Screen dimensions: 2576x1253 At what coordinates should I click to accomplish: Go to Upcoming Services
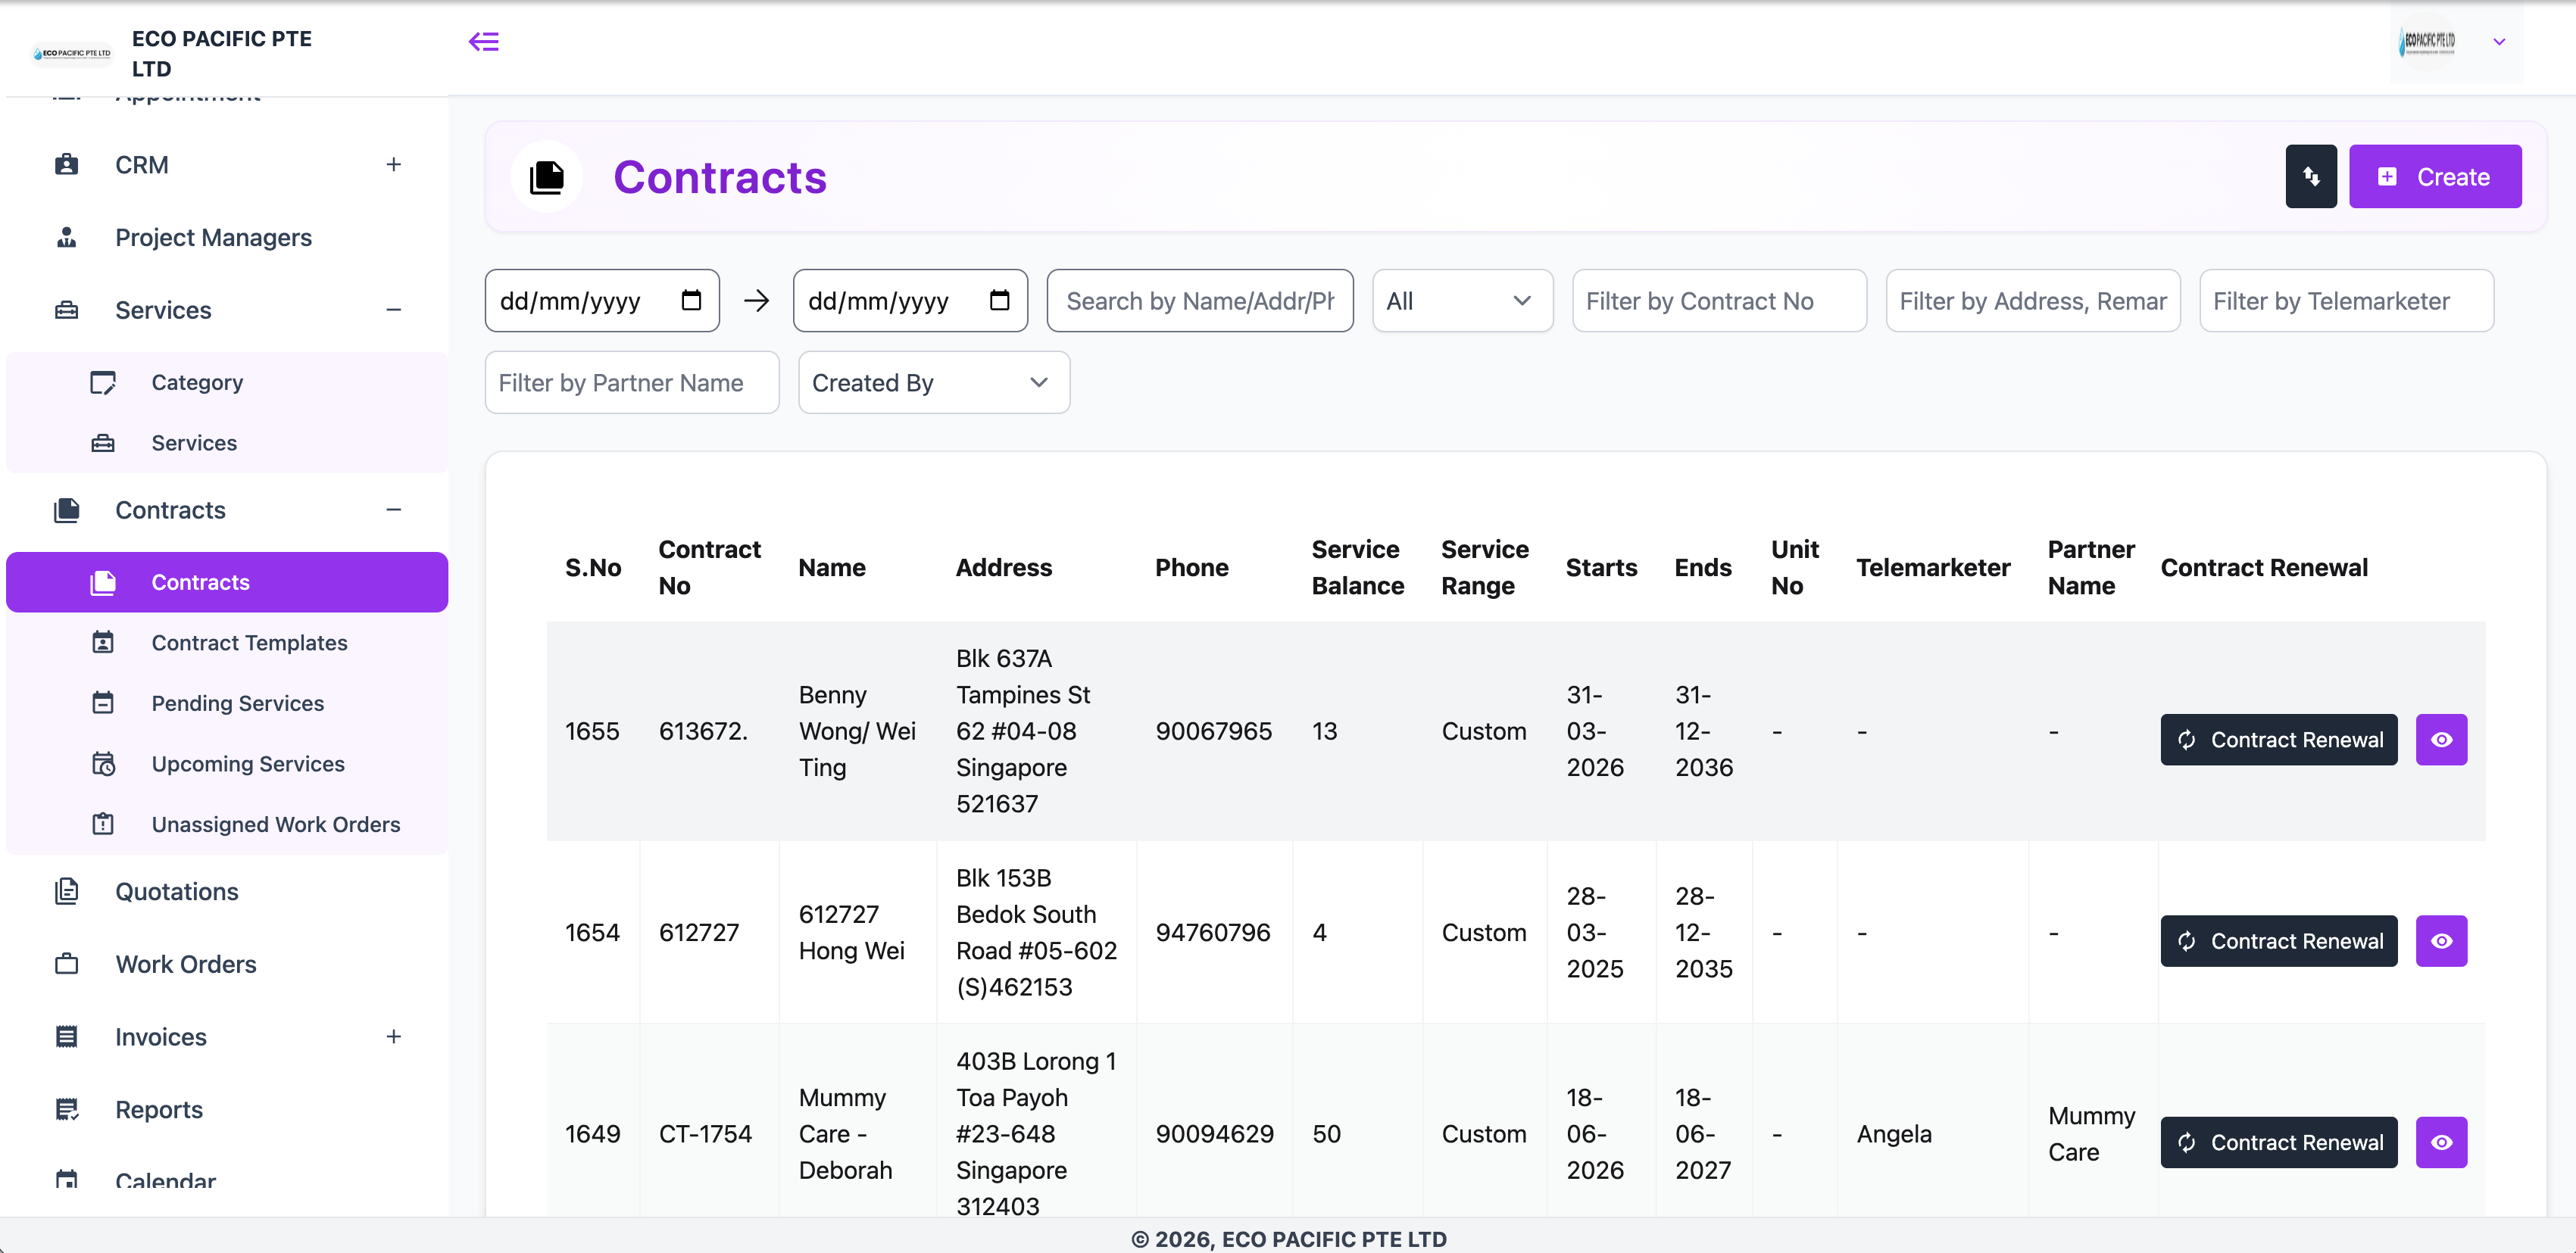click(x=227, y=763)
